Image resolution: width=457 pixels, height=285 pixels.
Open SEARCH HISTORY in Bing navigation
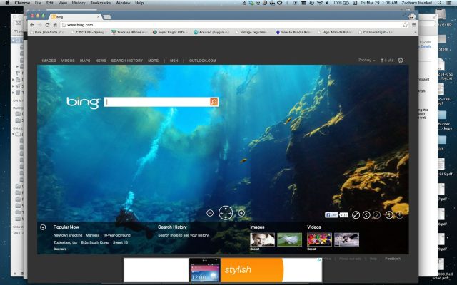pos(127,61)
